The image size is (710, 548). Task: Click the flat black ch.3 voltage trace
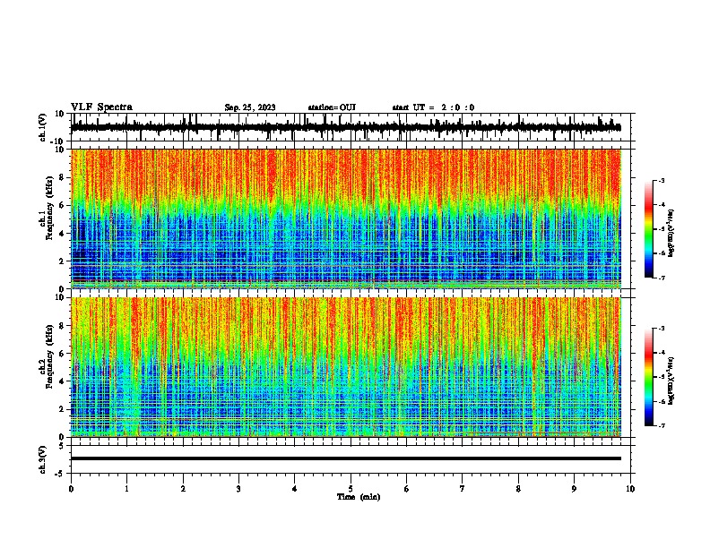(x=346, y=458)
